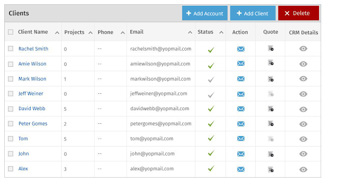
Task: Click the Tom client name link
Action: [23, 139]
